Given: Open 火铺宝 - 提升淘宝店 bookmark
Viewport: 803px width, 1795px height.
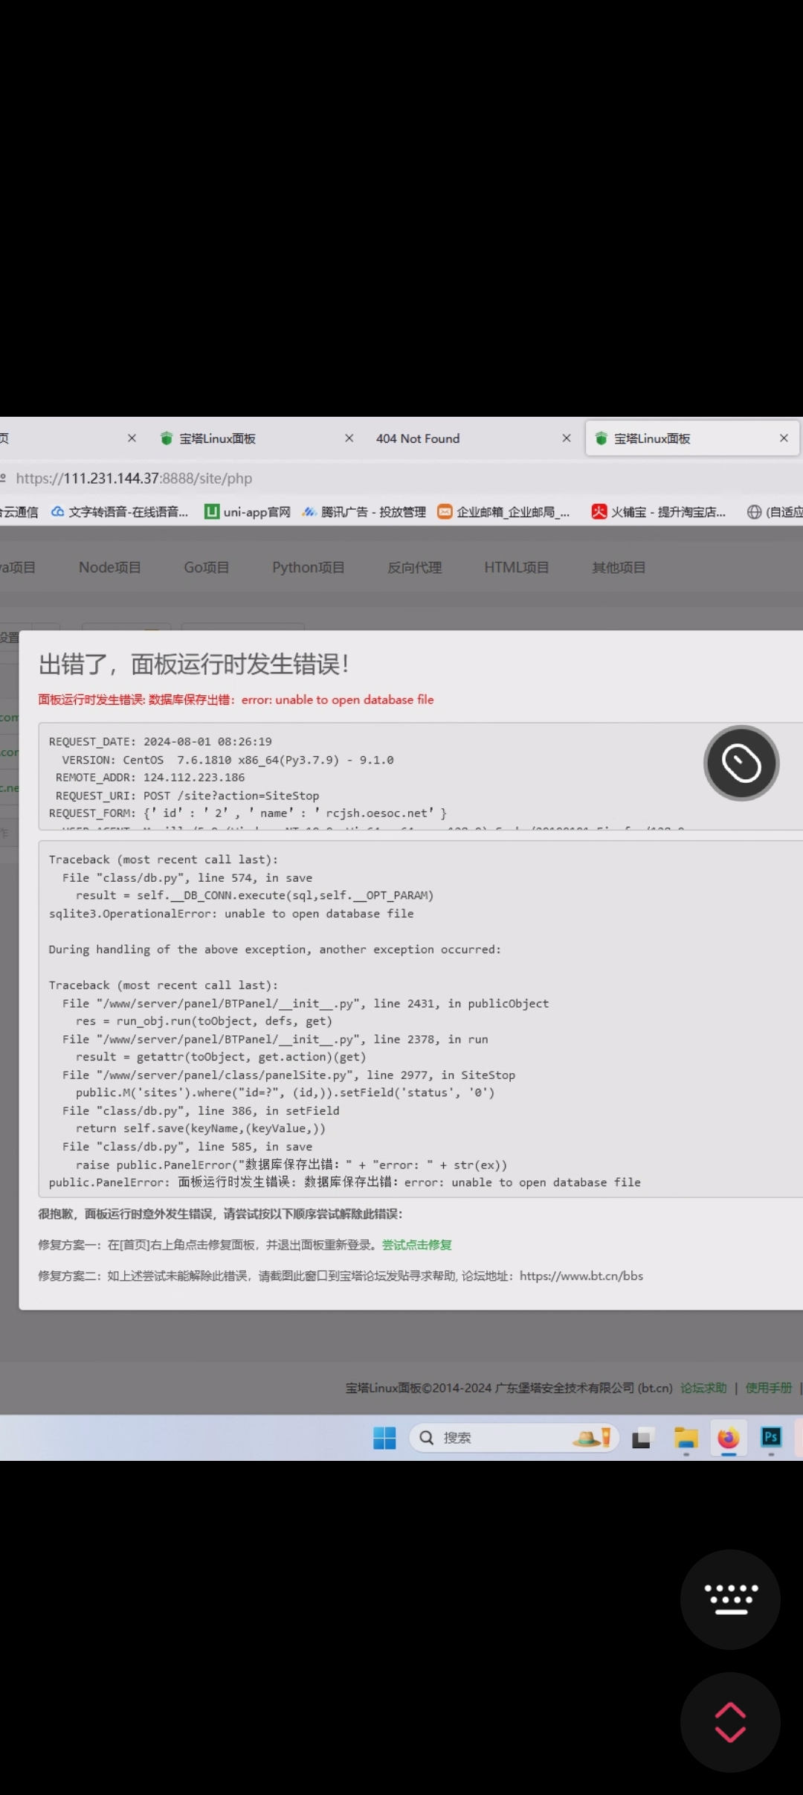Looking at the screenshot, I should point(659,512).
